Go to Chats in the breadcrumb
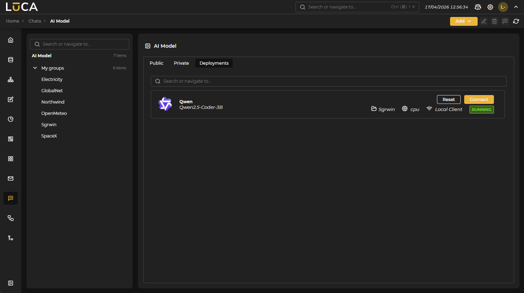 click(x=35, y=21)
